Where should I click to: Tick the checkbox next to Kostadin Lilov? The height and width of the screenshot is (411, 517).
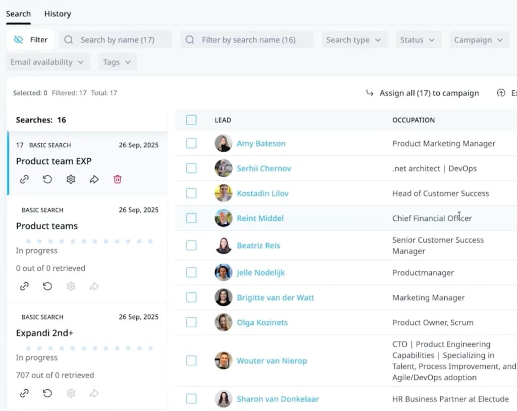point(191,193)
